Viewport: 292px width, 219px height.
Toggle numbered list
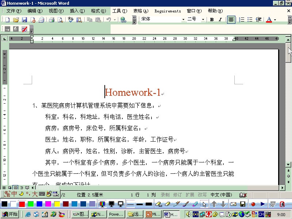242,20
